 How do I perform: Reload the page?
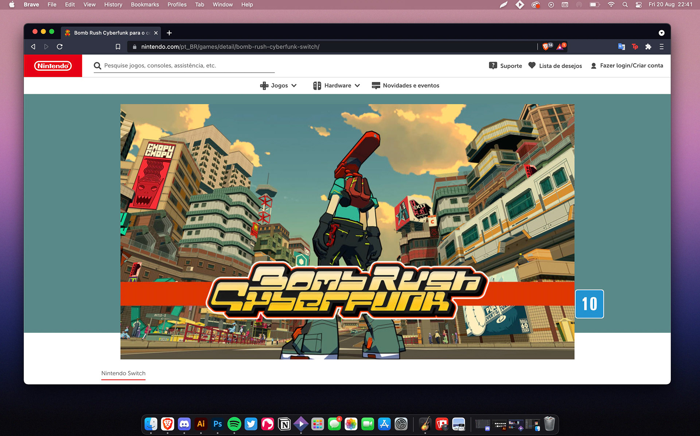pos(60,47)
